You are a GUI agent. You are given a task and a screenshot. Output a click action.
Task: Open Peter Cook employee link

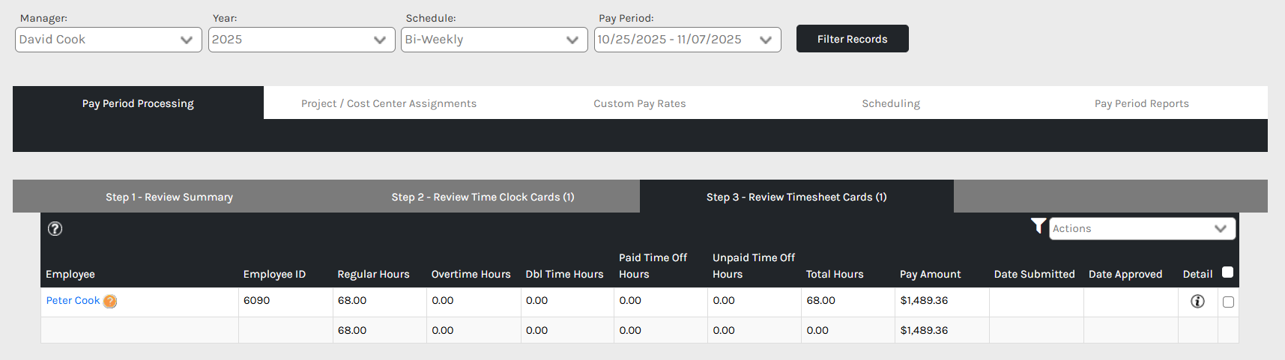(73, 301)
